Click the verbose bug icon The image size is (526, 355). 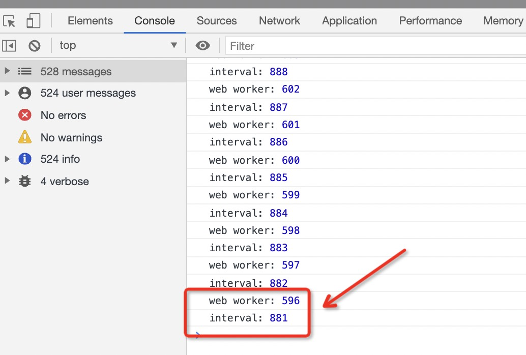[x=24, y=181]
